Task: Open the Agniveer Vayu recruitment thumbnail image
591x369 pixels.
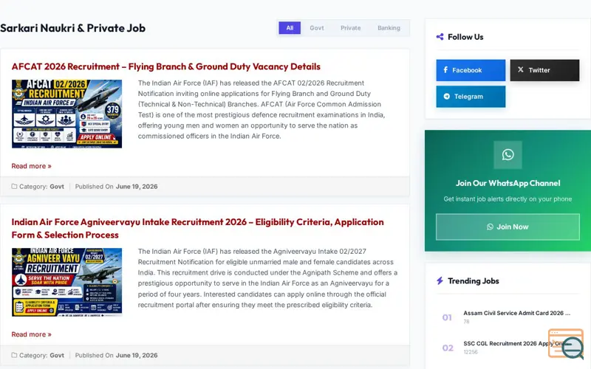Action: 66,282
